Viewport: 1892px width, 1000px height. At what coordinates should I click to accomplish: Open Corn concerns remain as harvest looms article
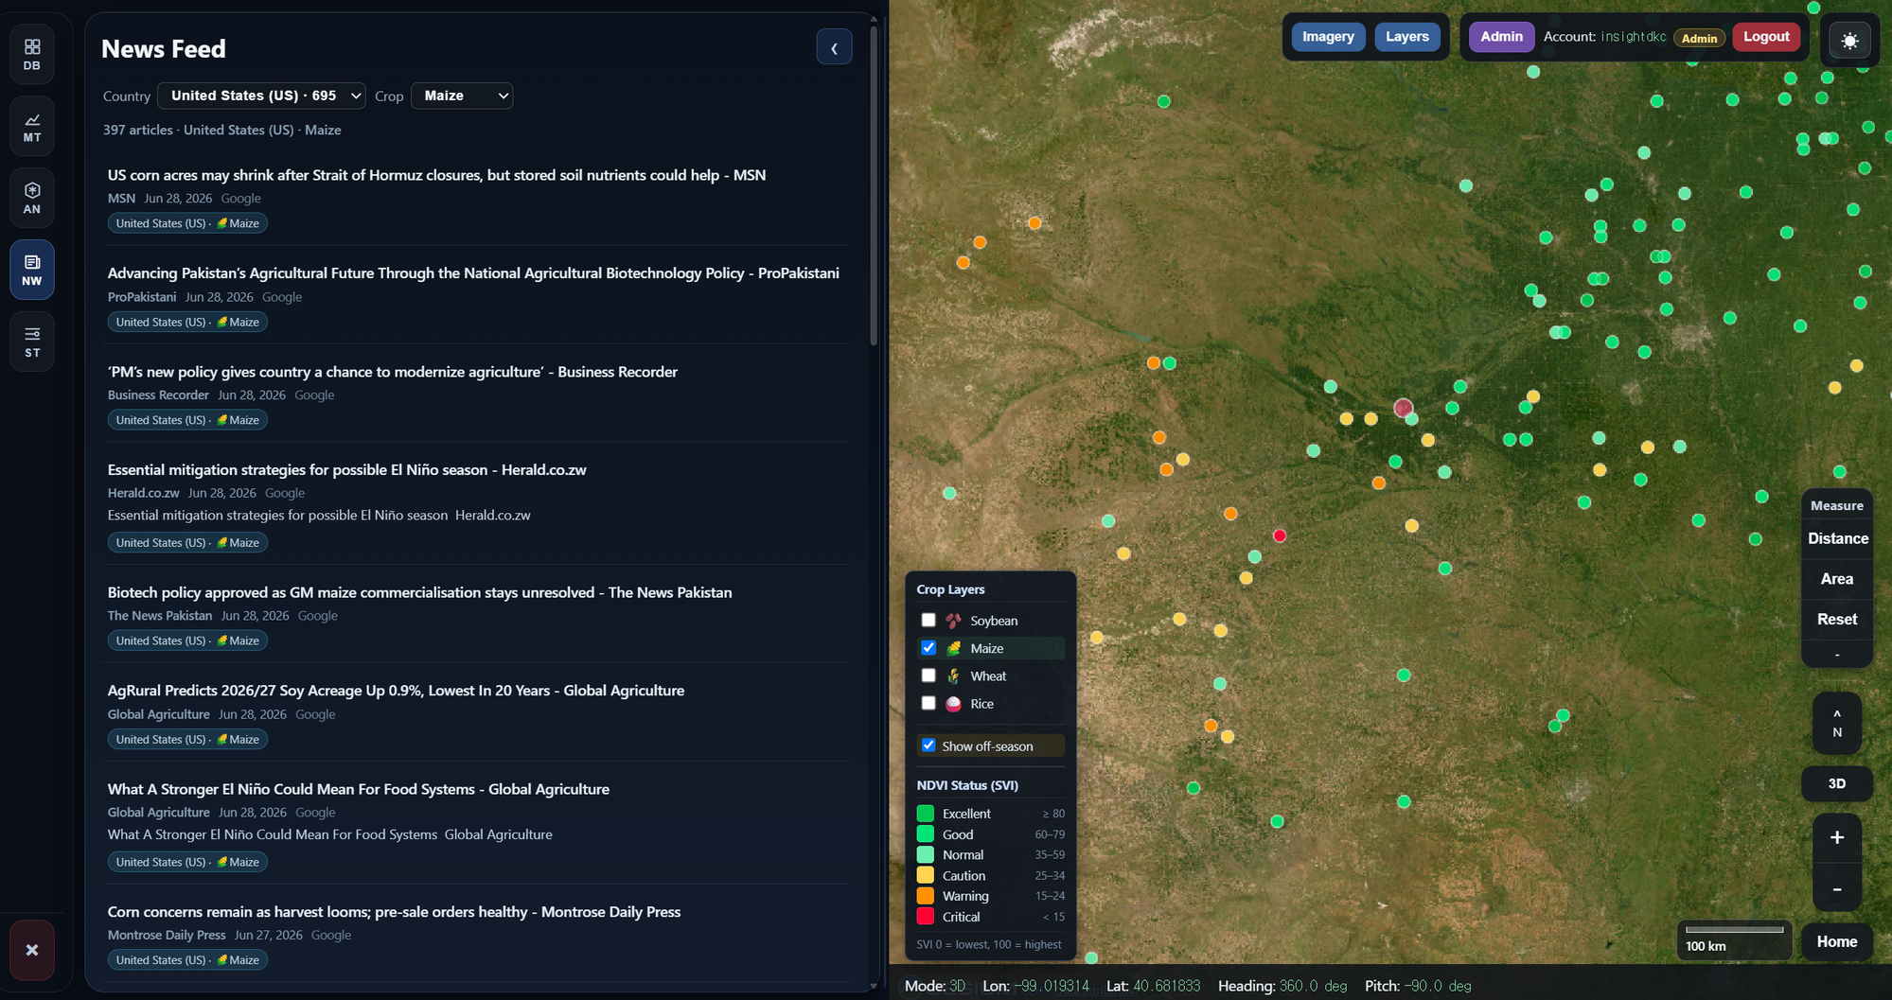coord(394,912)
